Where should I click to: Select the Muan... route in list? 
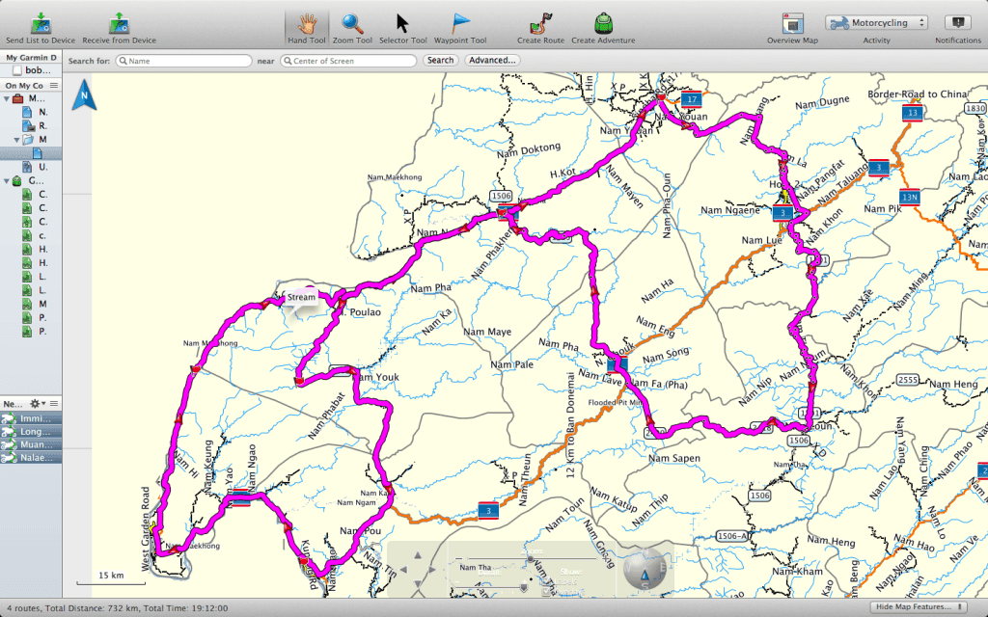click(x=31, y=444)
